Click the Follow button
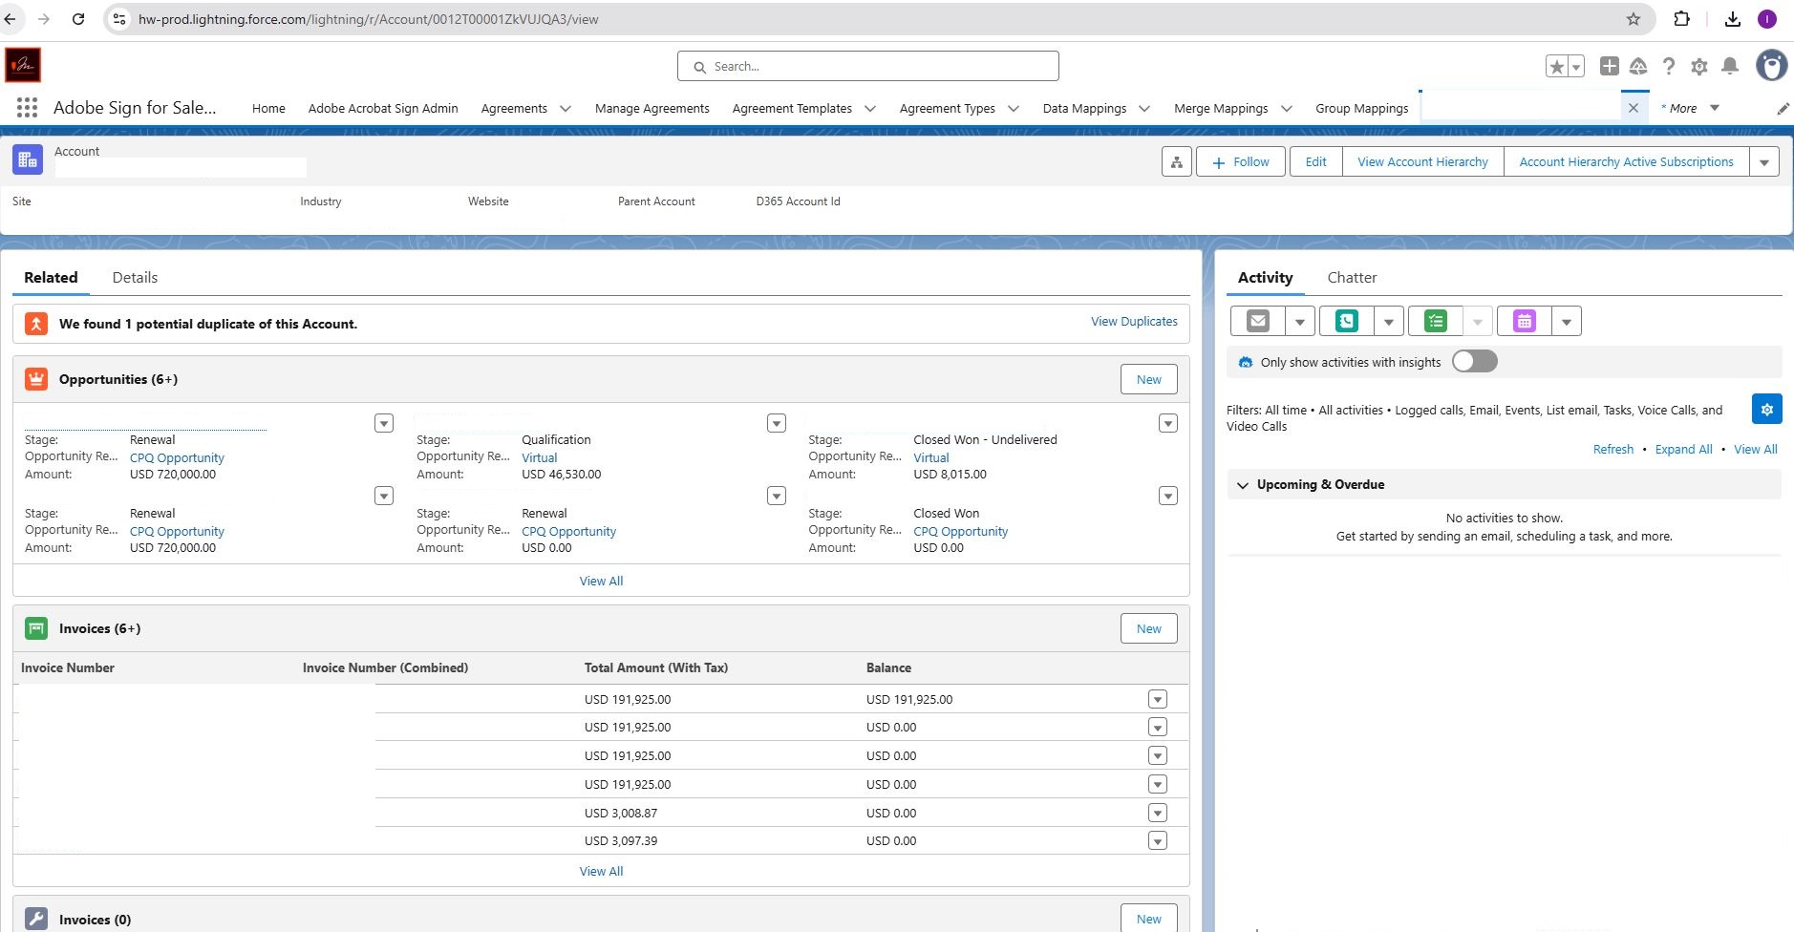The height and width of the screenshot is (932, 1794). click(1241, 162)
